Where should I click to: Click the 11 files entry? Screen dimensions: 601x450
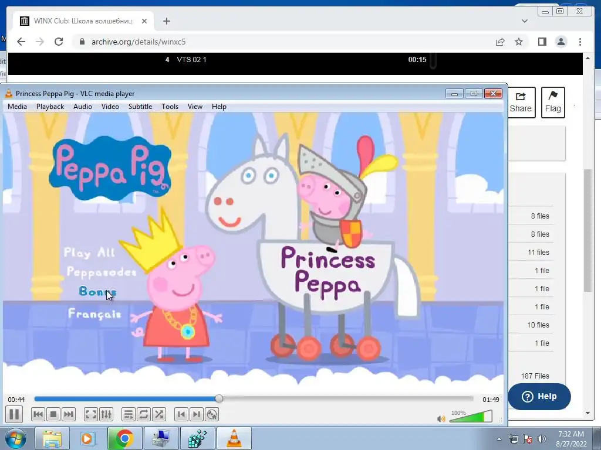click(538, 252)
